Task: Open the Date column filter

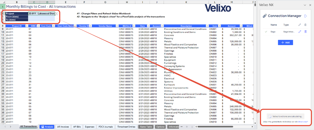Action: tap(148, 26)
